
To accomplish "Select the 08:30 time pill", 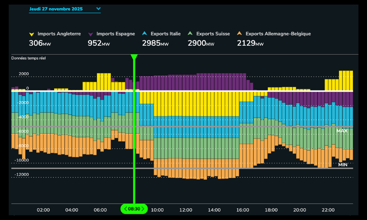I will pos(134,209).
